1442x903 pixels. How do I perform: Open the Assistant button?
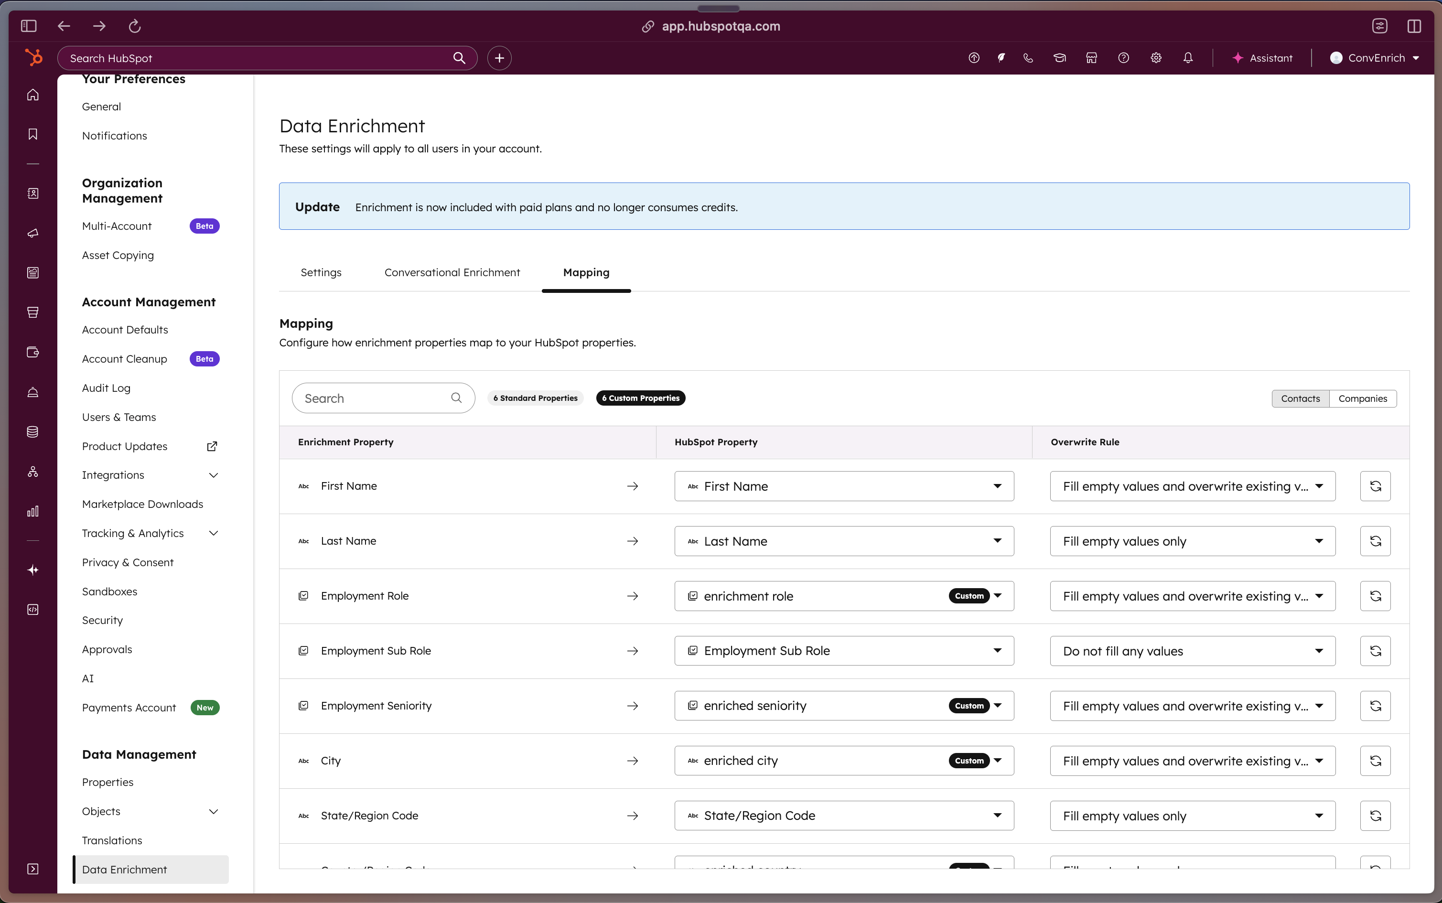[x=1262, y=58]
